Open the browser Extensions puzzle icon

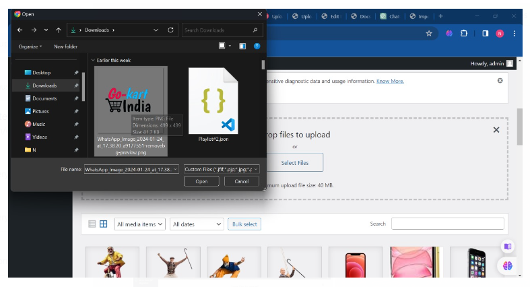click(x=465, y=33)
